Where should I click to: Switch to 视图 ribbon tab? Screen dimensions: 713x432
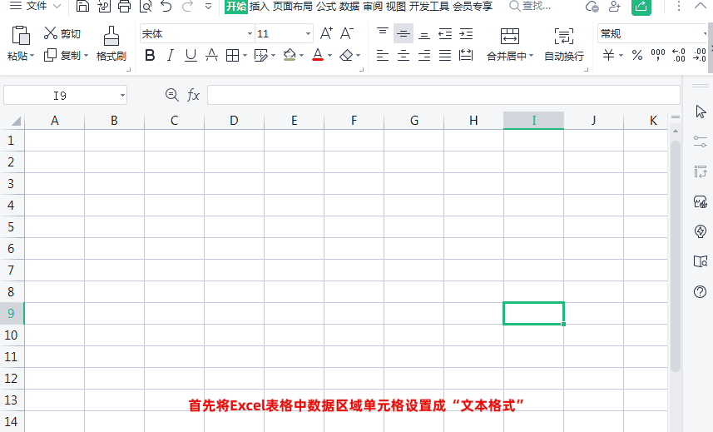[396, 7]
